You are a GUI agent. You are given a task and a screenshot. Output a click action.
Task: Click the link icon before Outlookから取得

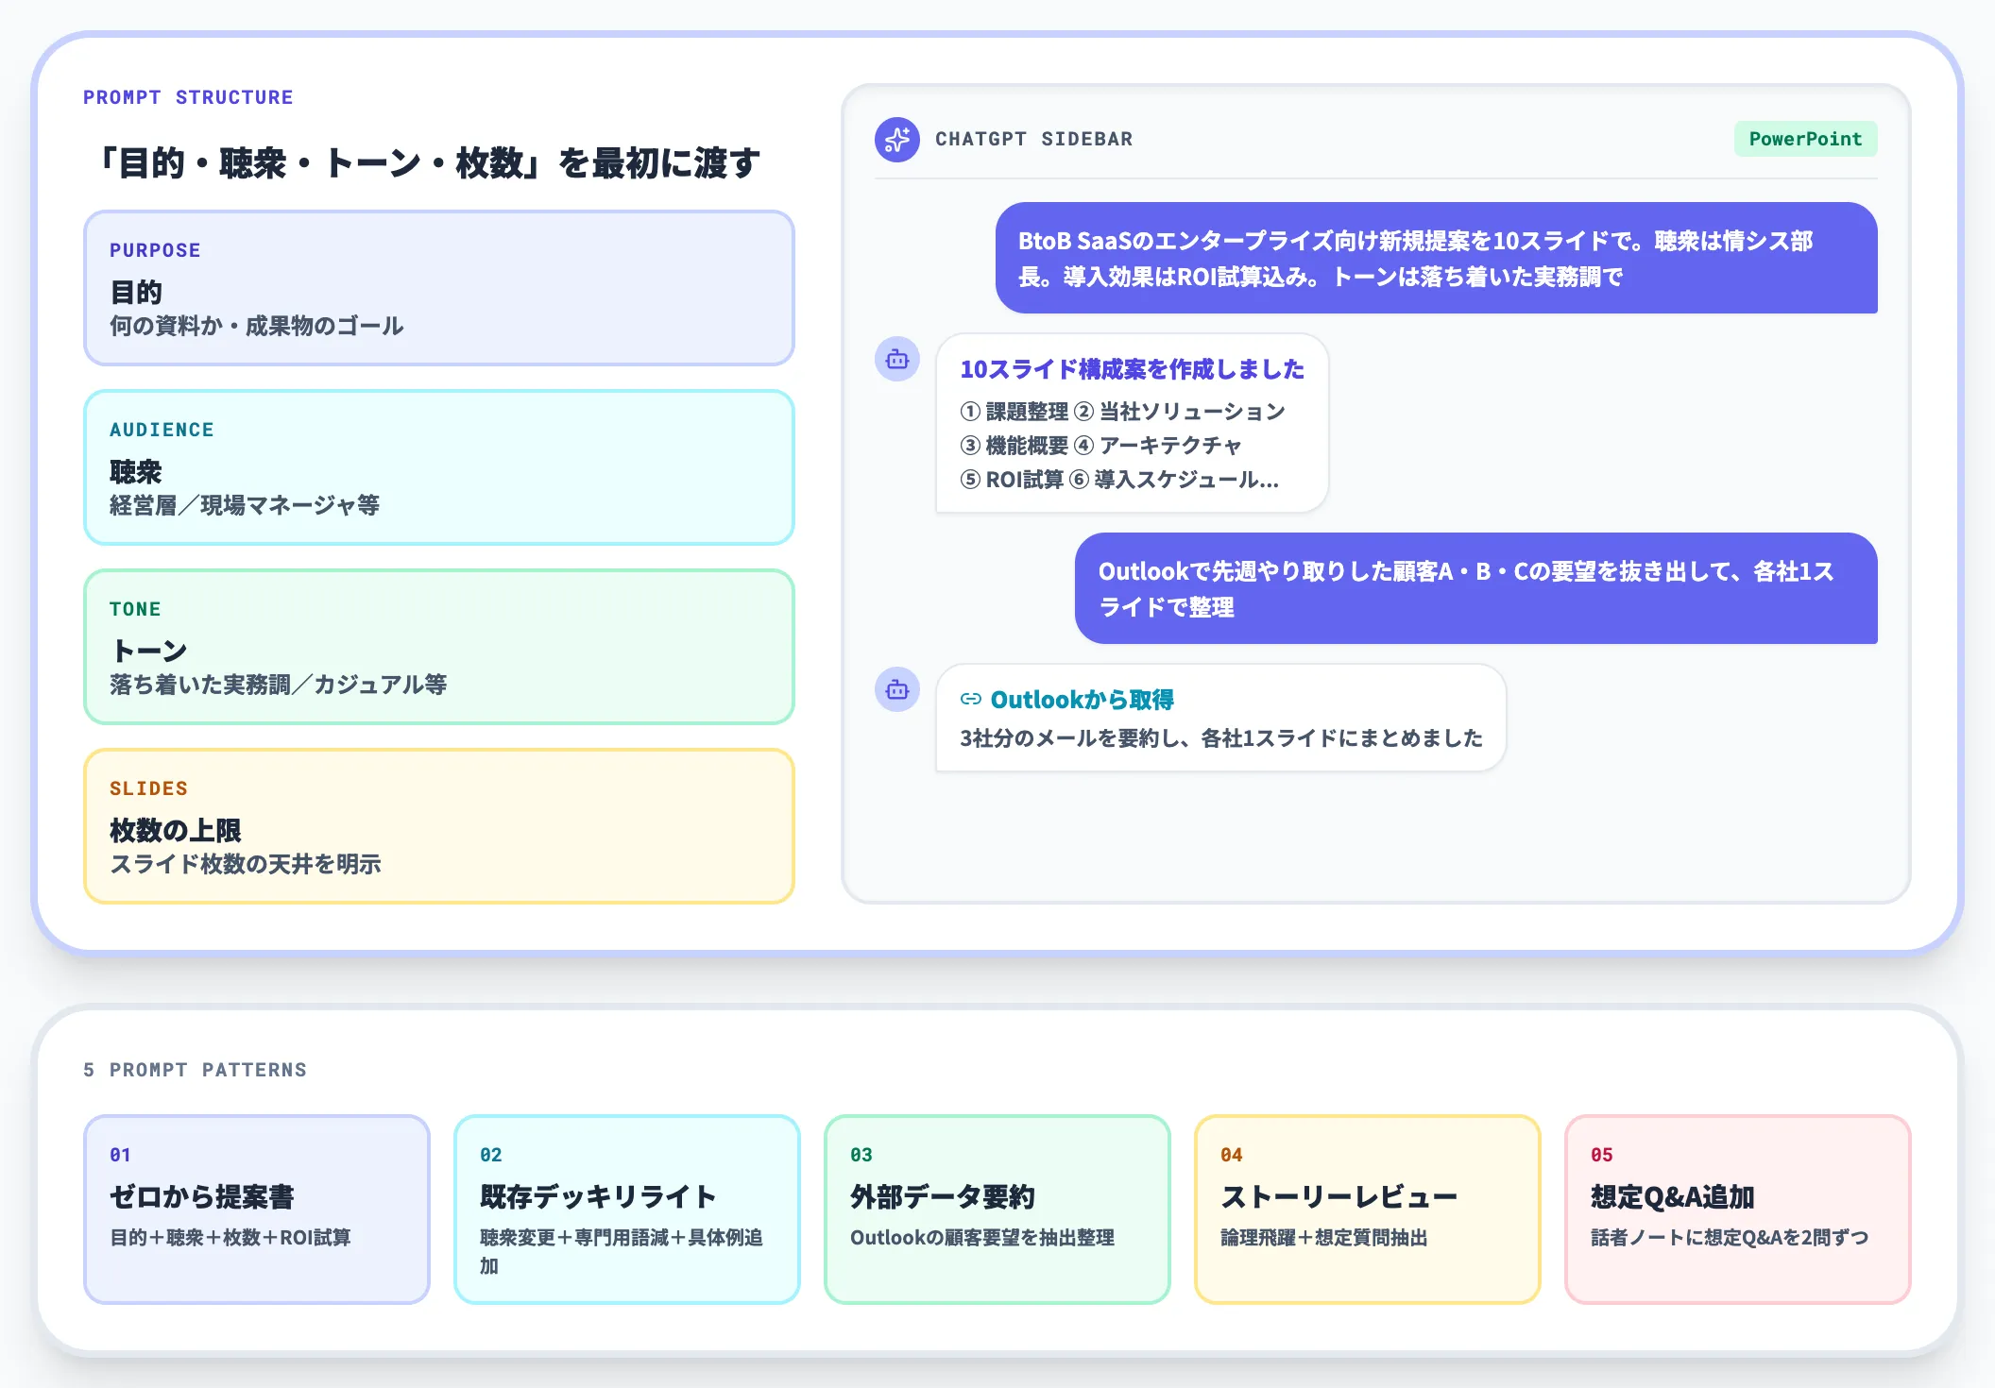tap(971, 700)
